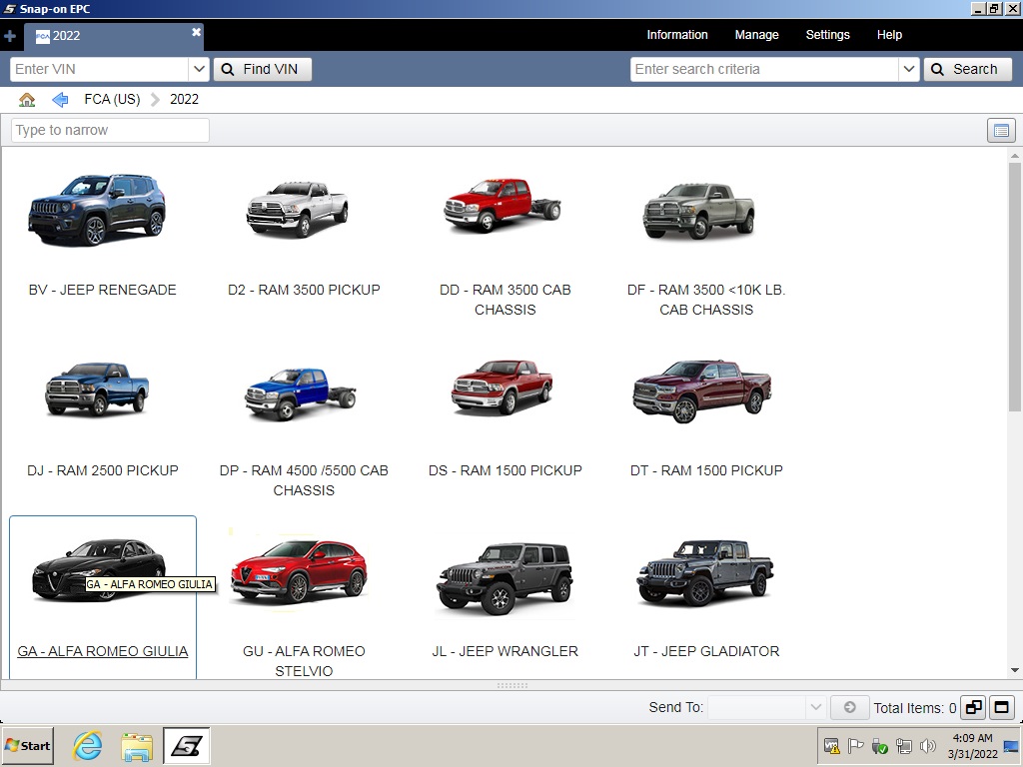
Task: Close the 2022 tab
Action: (x=196, y=32)
